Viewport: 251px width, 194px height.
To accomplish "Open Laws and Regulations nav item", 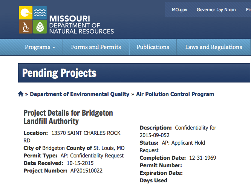I will point(213,47).
